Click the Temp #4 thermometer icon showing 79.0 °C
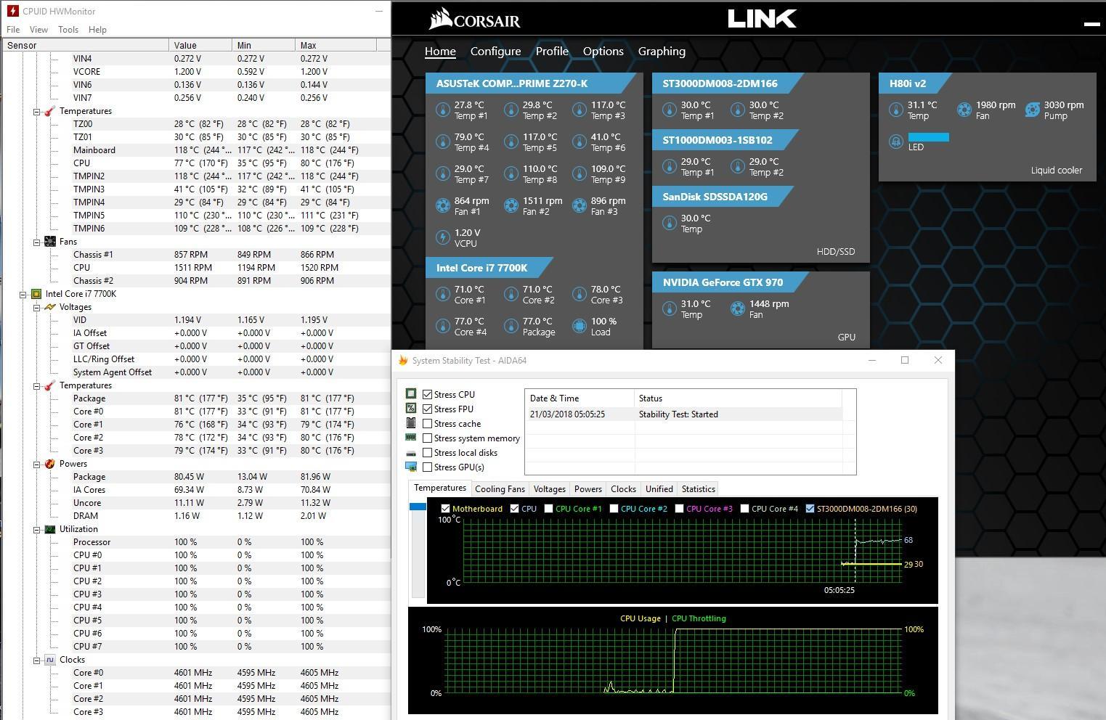 [442, 142]
